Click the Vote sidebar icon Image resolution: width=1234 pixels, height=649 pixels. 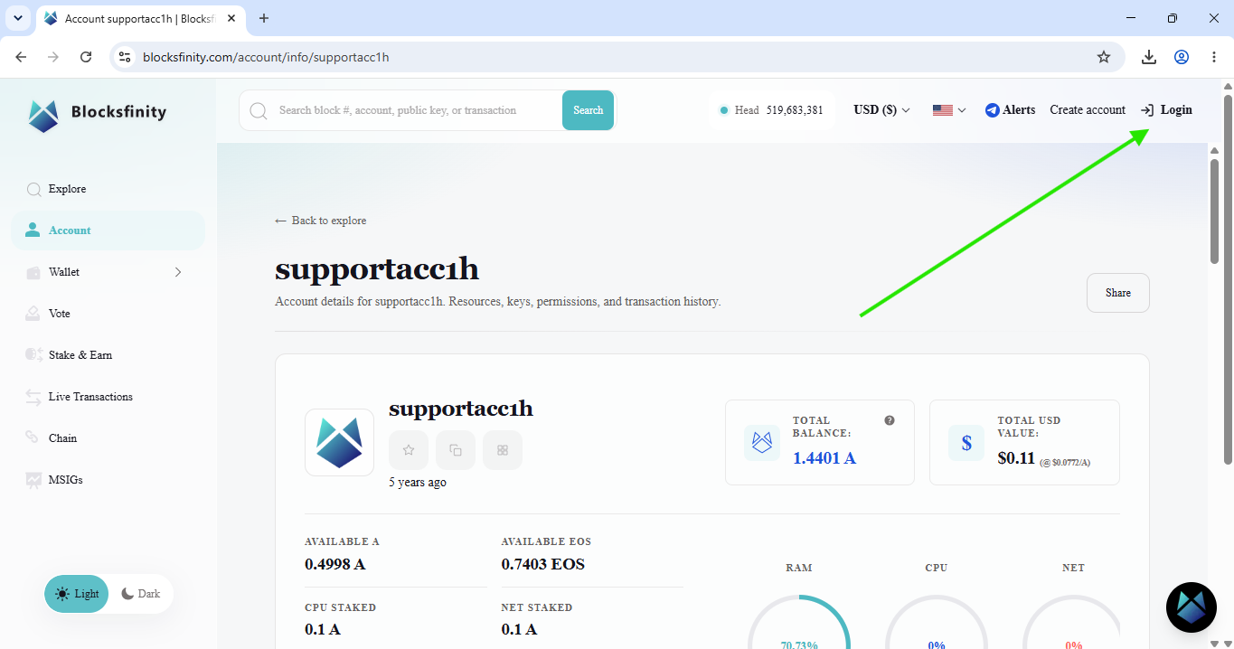click(x=33, y=314)
